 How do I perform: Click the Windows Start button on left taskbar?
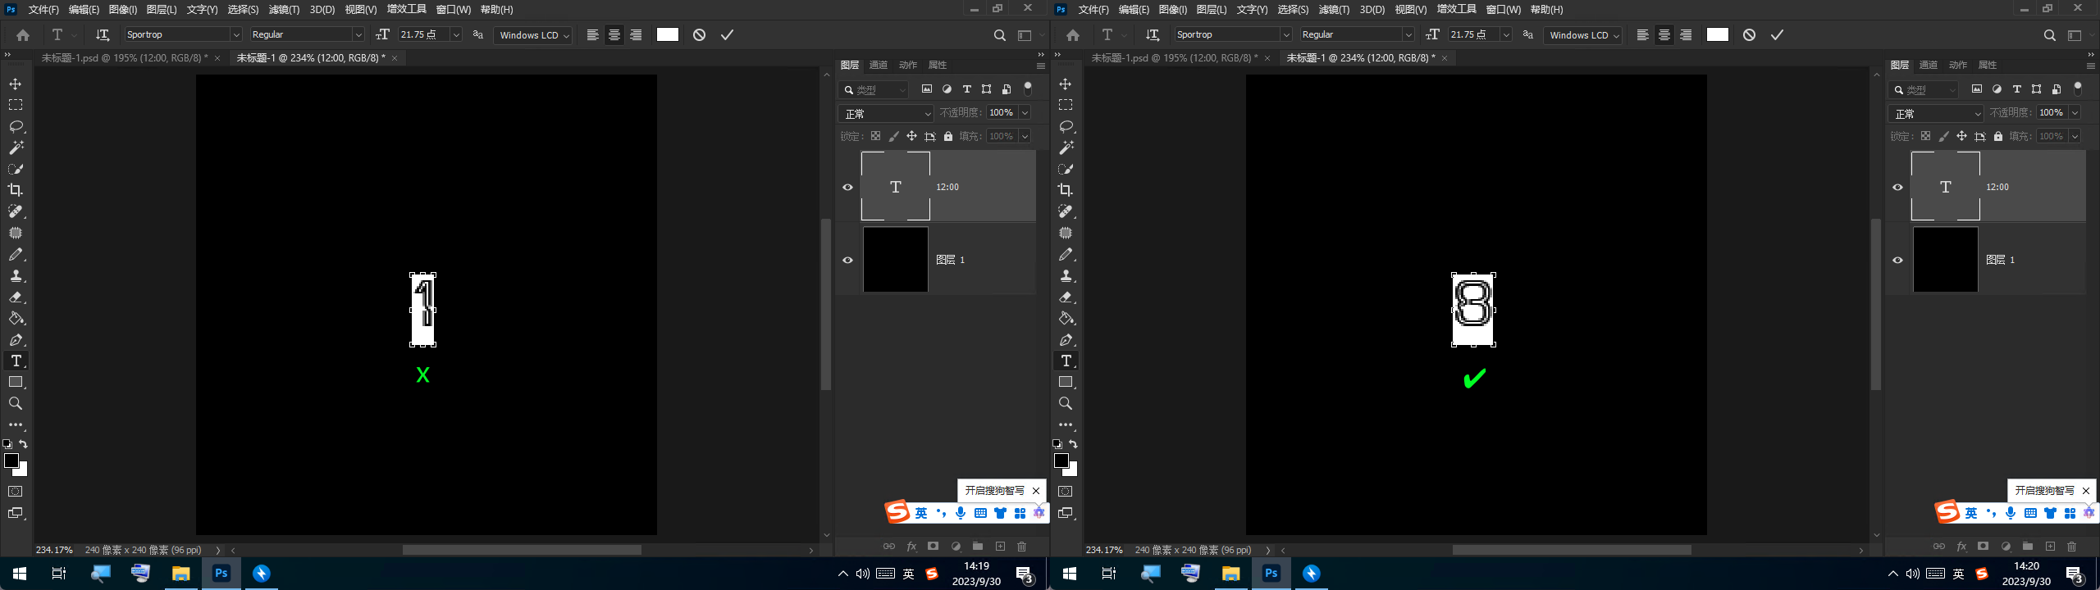(x=20, y=574)
